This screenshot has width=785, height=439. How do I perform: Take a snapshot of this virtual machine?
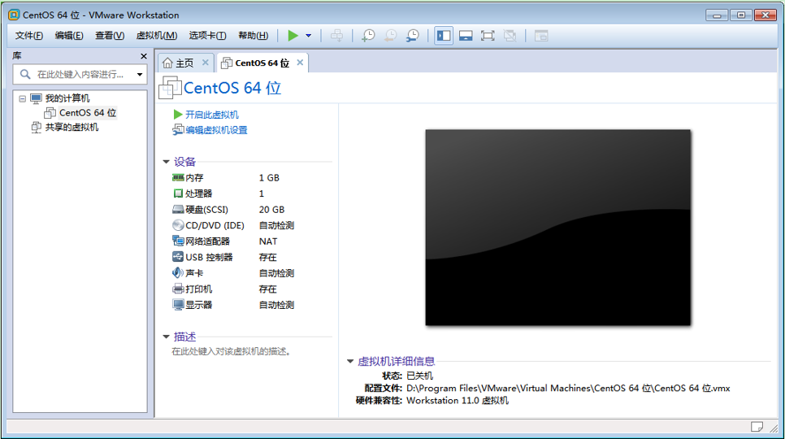pyautogui.click(x=368, y=36)
